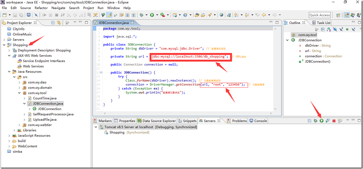Toggle Hide Fields in Outline toolbar

click(x=335, y=29)
